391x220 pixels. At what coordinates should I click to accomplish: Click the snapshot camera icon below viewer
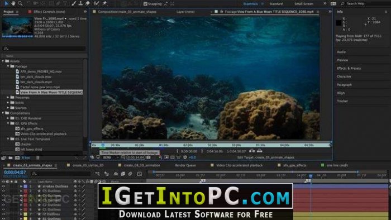tap(149, 157)
